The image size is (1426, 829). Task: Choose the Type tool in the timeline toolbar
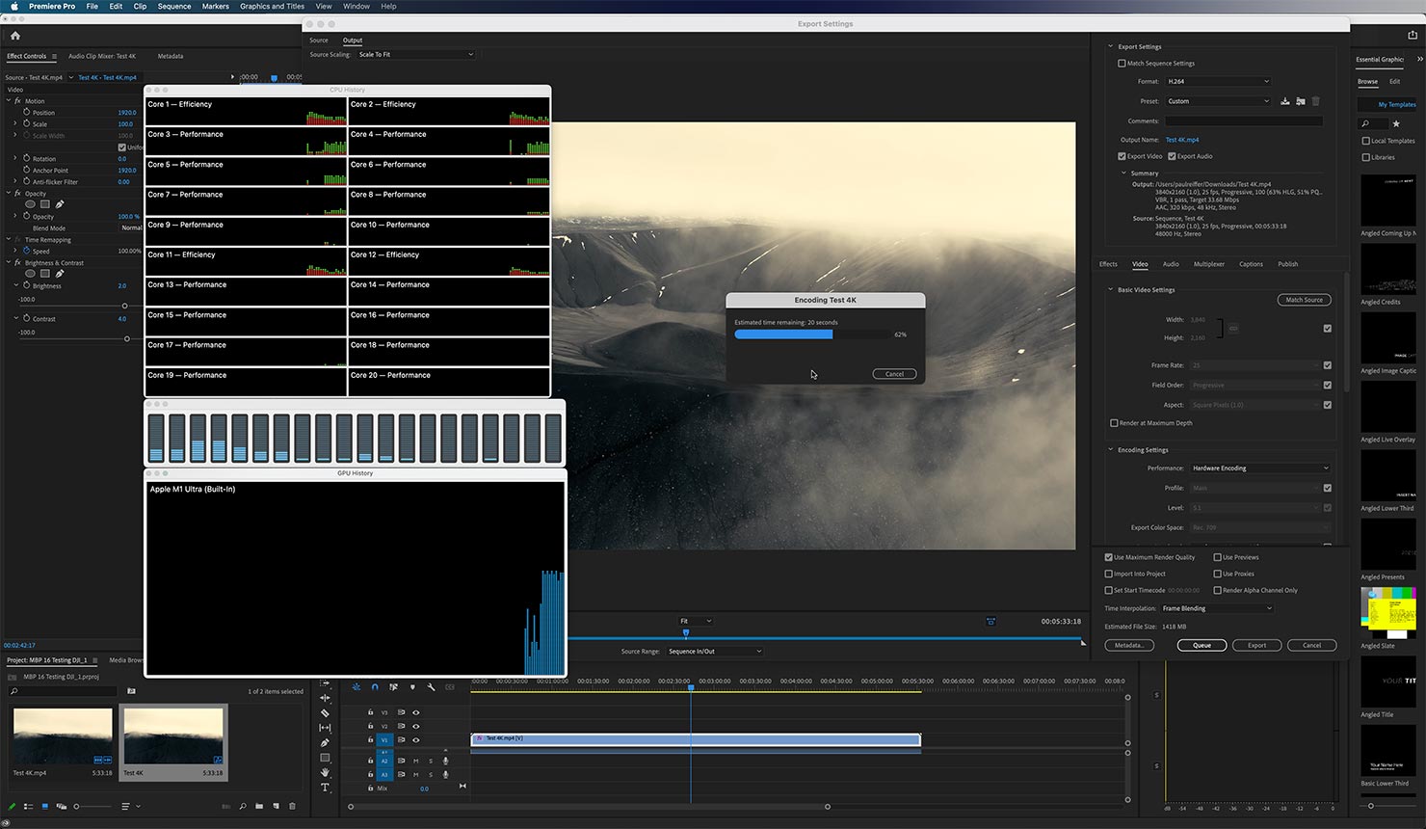coord(325,788)
